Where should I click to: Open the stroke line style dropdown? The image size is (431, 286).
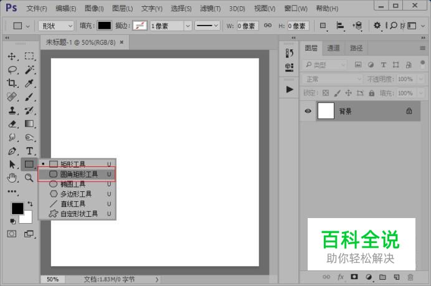(x=207, y=26)
